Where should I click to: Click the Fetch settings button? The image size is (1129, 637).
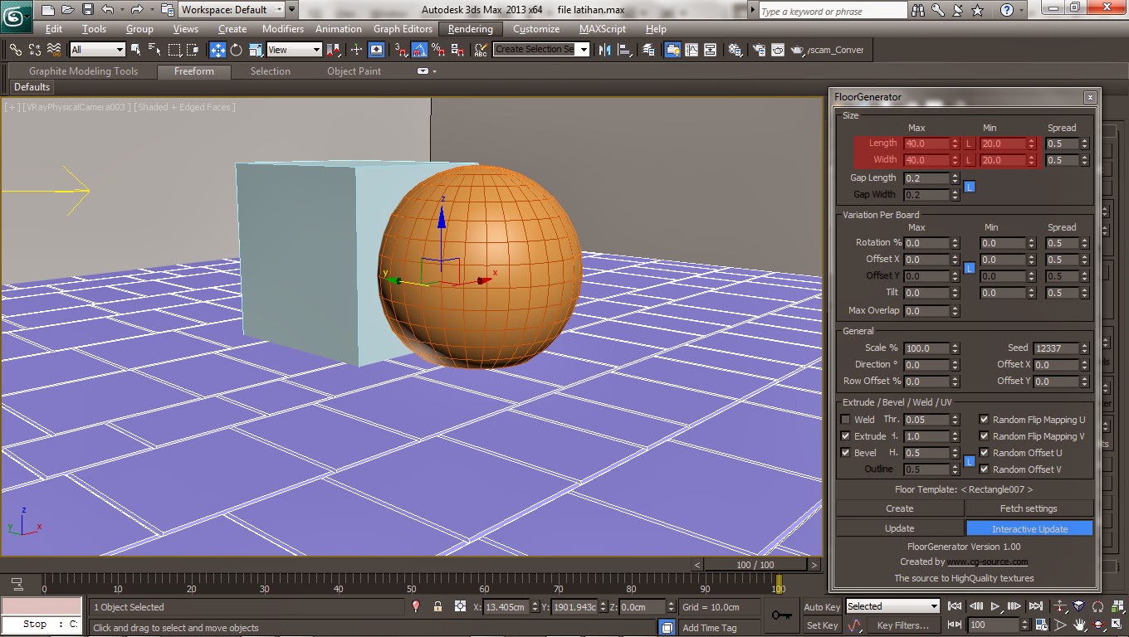[x=1028, y=508]
